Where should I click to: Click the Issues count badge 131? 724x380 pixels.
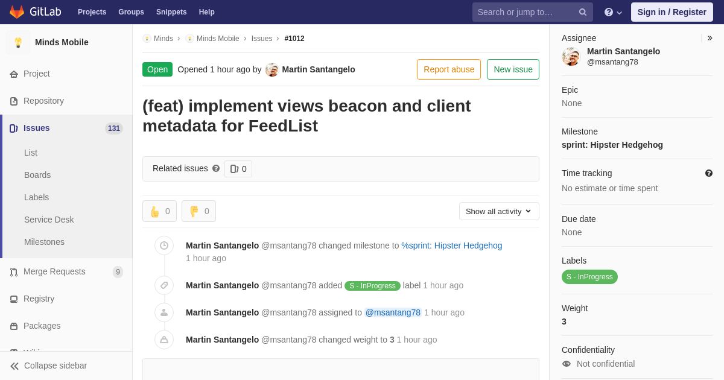114,128
